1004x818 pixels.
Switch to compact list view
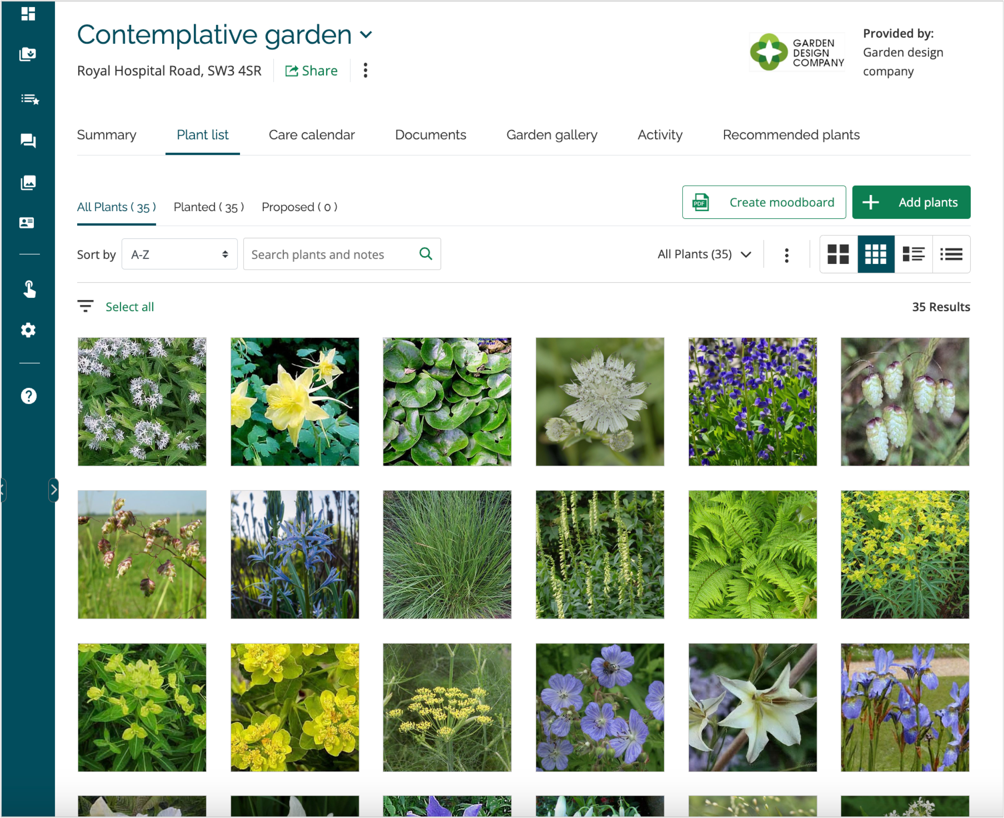pyautogui.click(x=951, y=255)
